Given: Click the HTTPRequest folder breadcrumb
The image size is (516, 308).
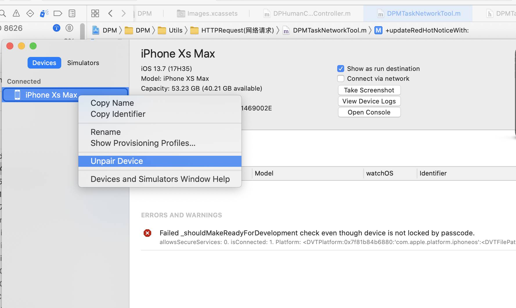Looking at the screenshot, I should click(x=232, y=30).
